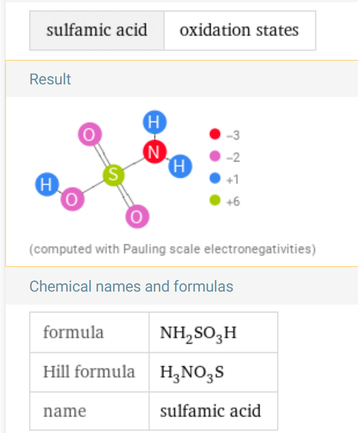Viewport: 358px width, 433px height.
Task: Select the top hydrogen atom above nitrogen
Action: (154, 122)
